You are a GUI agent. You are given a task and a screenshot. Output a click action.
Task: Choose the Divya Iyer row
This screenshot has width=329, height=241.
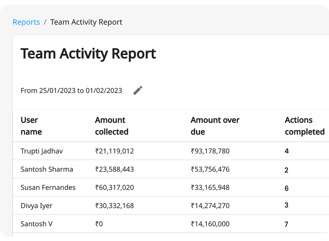[x=36, y=206]
